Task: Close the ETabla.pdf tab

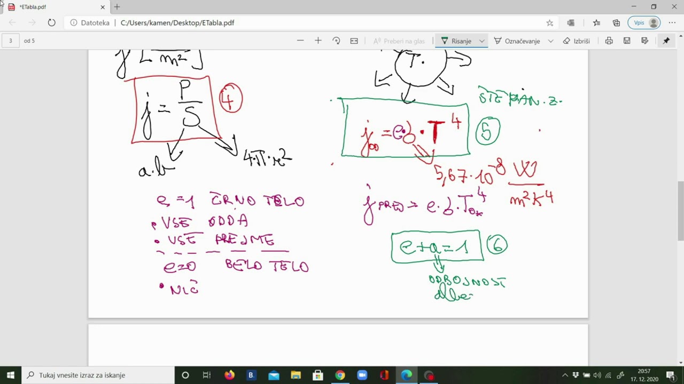Action: point(103,7)
